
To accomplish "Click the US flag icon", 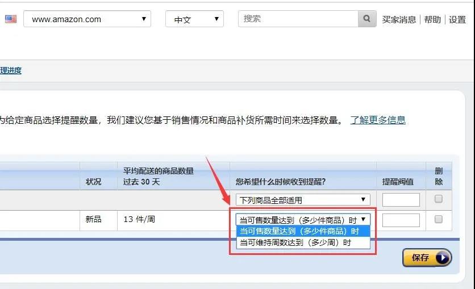I will 11,19.
